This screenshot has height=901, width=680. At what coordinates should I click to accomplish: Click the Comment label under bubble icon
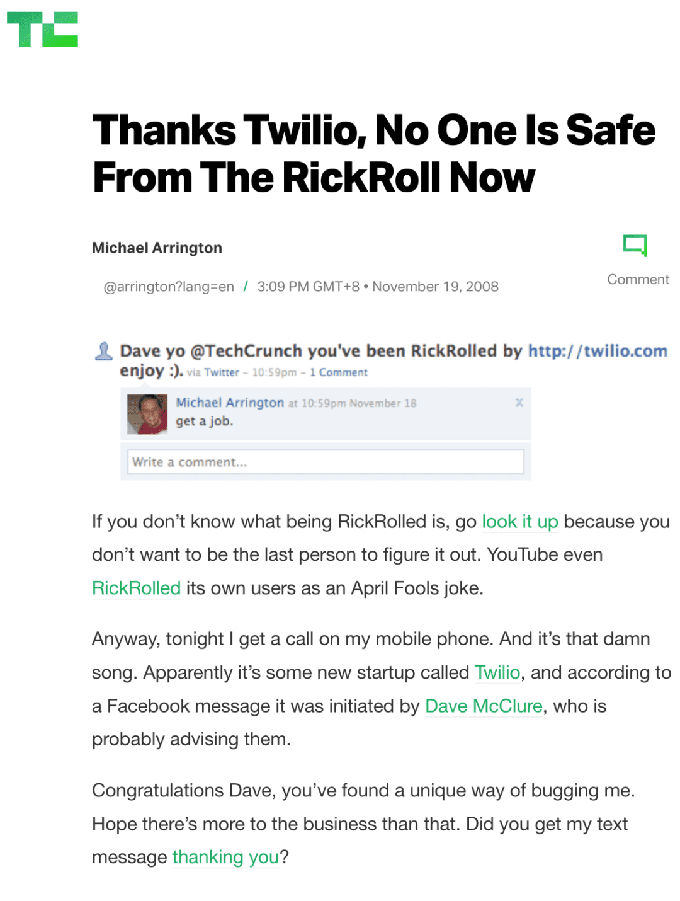click(x=638, y=280)
